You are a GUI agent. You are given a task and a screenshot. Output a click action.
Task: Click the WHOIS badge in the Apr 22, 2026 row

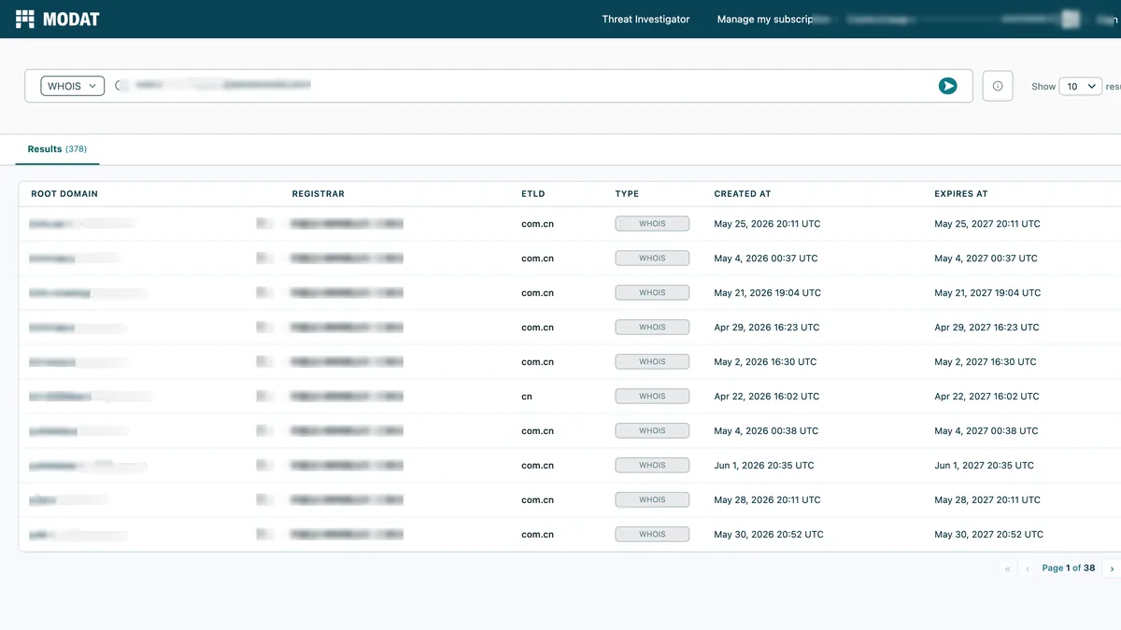tap(652, 397)
